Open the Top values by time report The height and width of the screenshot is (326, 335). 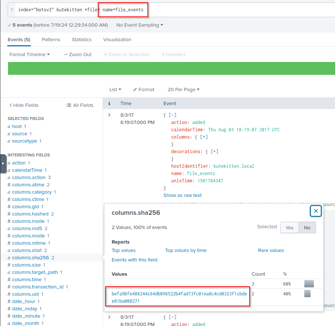[186, 250]
